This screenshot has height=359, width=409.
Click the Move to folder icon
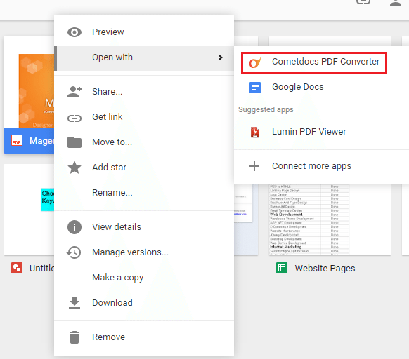coord(74,142)
